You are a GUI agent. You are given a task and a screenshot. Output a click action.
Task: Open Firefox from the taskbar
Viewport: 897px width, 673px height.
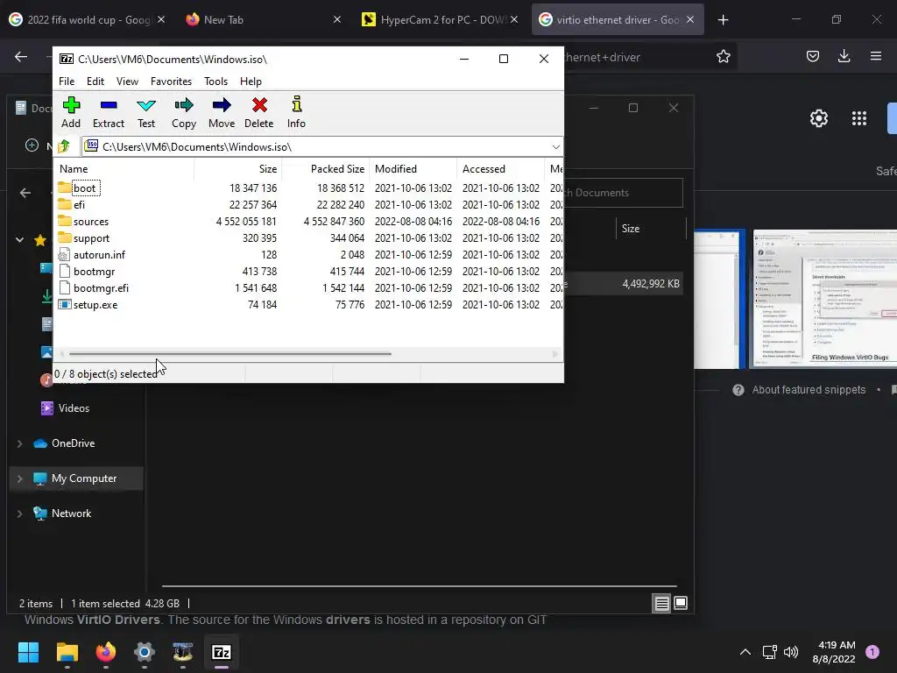click(106, 652)
